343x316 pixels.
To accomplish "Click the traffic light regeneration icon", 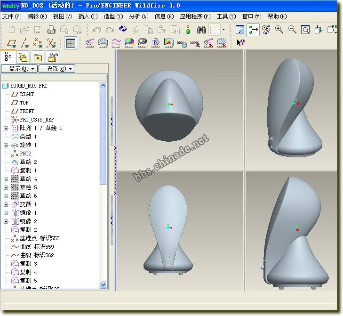I will coord(188,30).
